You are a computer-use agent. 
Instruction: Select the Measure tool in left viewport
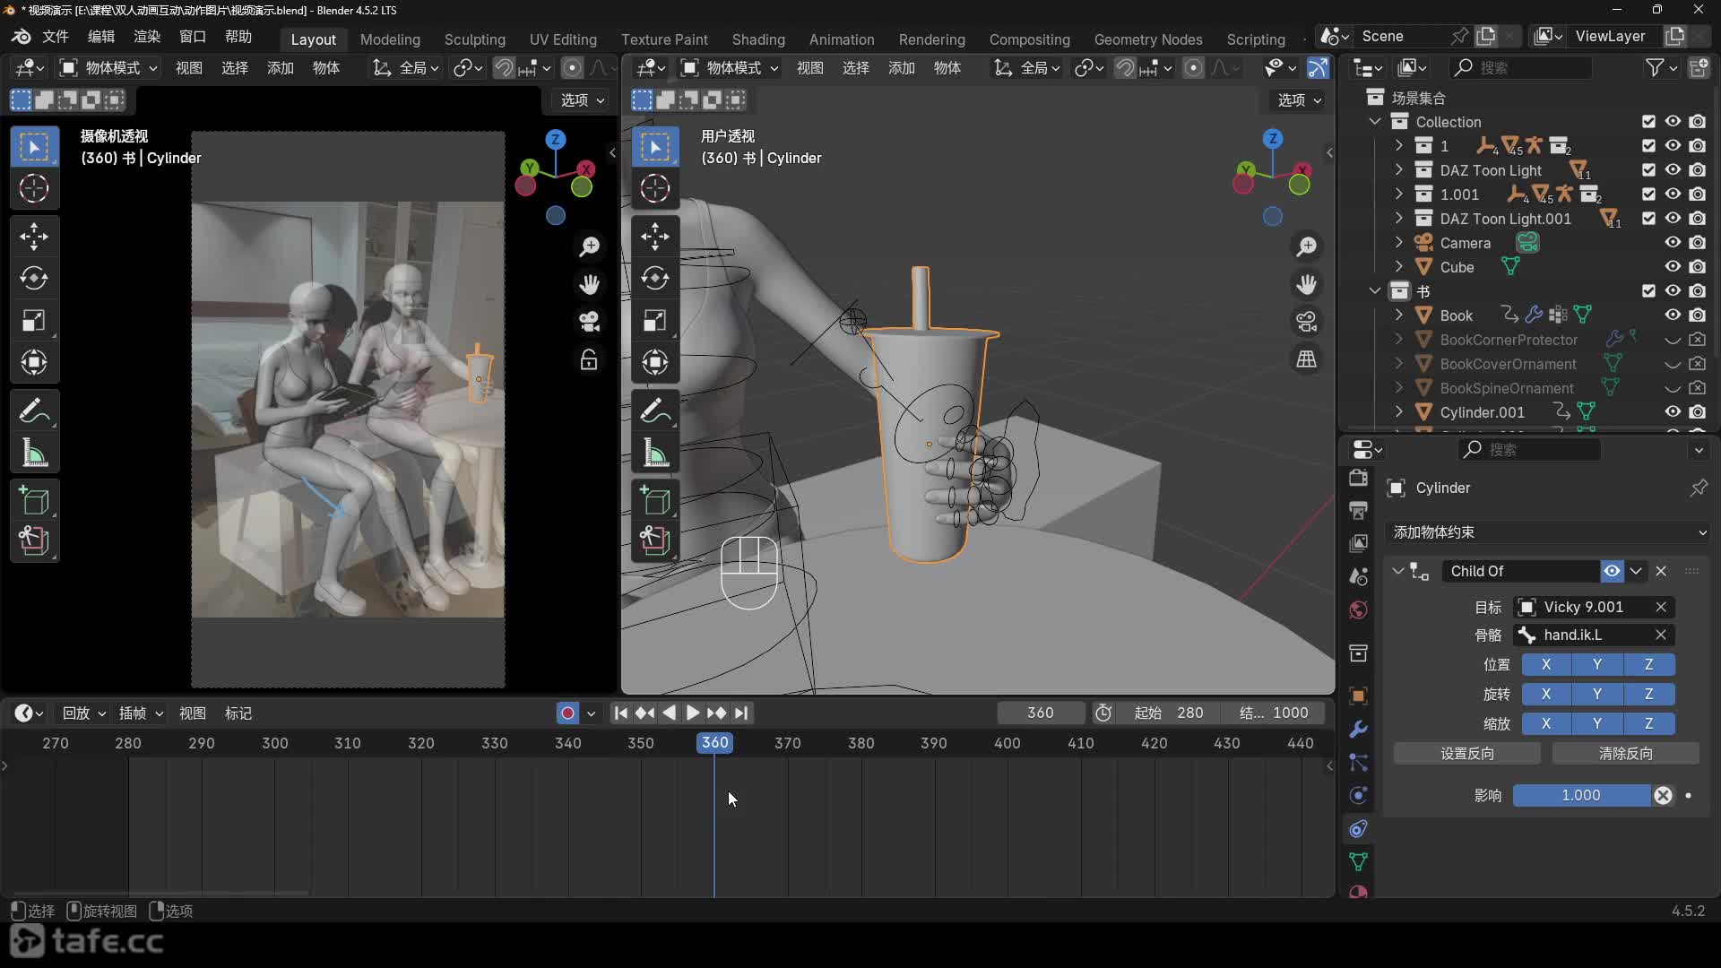pos(34,454)
